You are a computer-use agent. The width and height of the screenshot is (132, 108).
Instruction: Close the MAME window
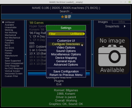click(x=129, y=2)
